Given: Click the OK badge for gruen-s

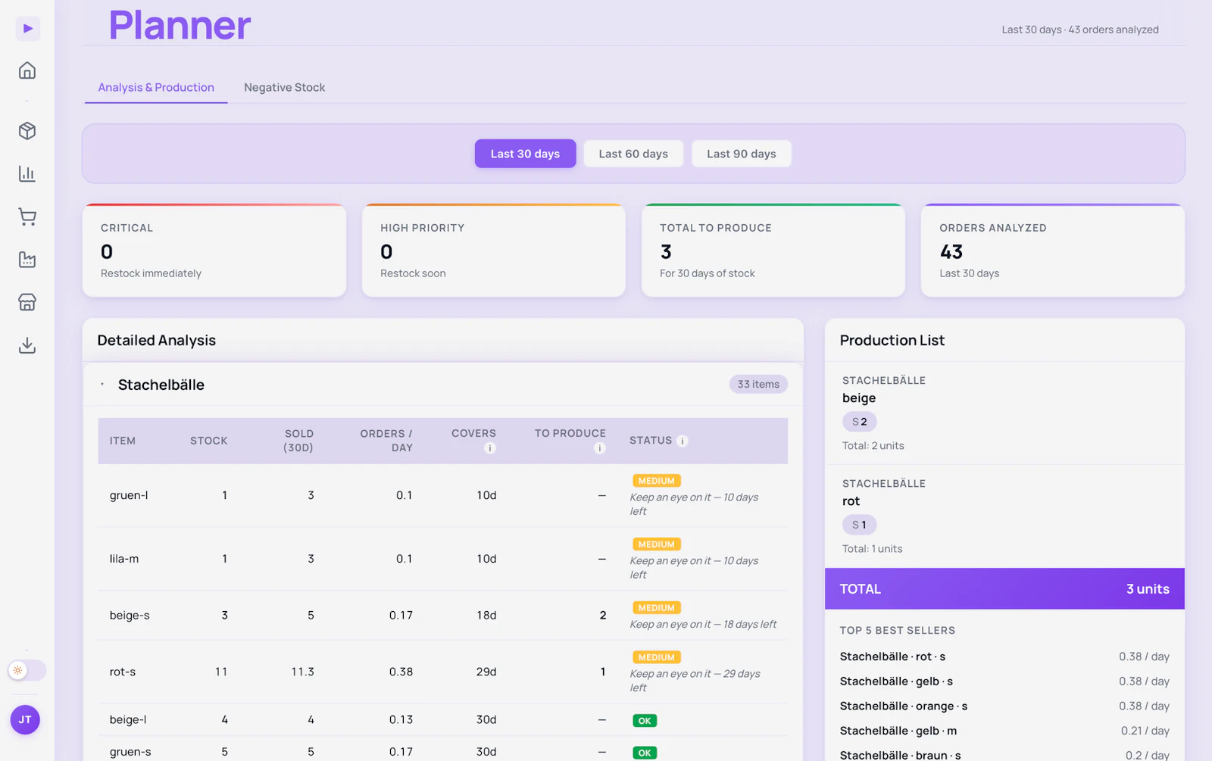Looking at the screenshot, I should pos(645,753).
